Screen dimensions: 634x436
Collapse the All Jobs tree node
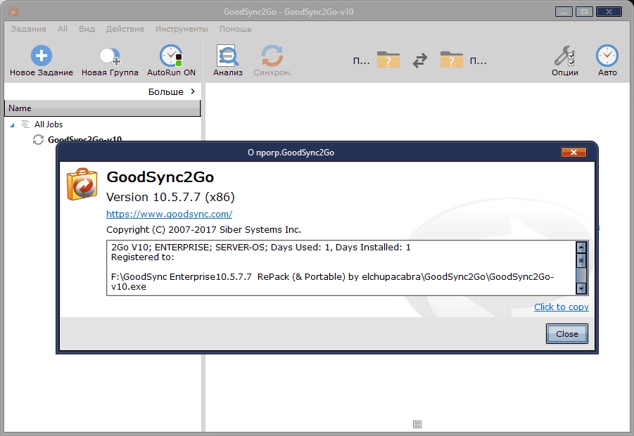(x=12, y=125)
